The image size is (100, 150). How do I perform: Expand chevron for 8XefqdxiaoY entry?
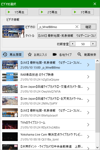click(x=88, y=113)
